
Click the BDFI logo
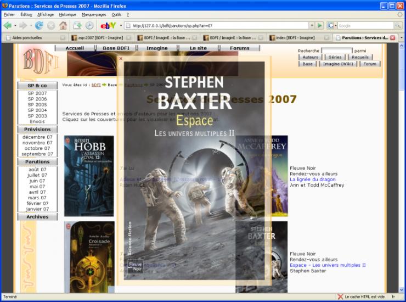click(x=41, y=61)
